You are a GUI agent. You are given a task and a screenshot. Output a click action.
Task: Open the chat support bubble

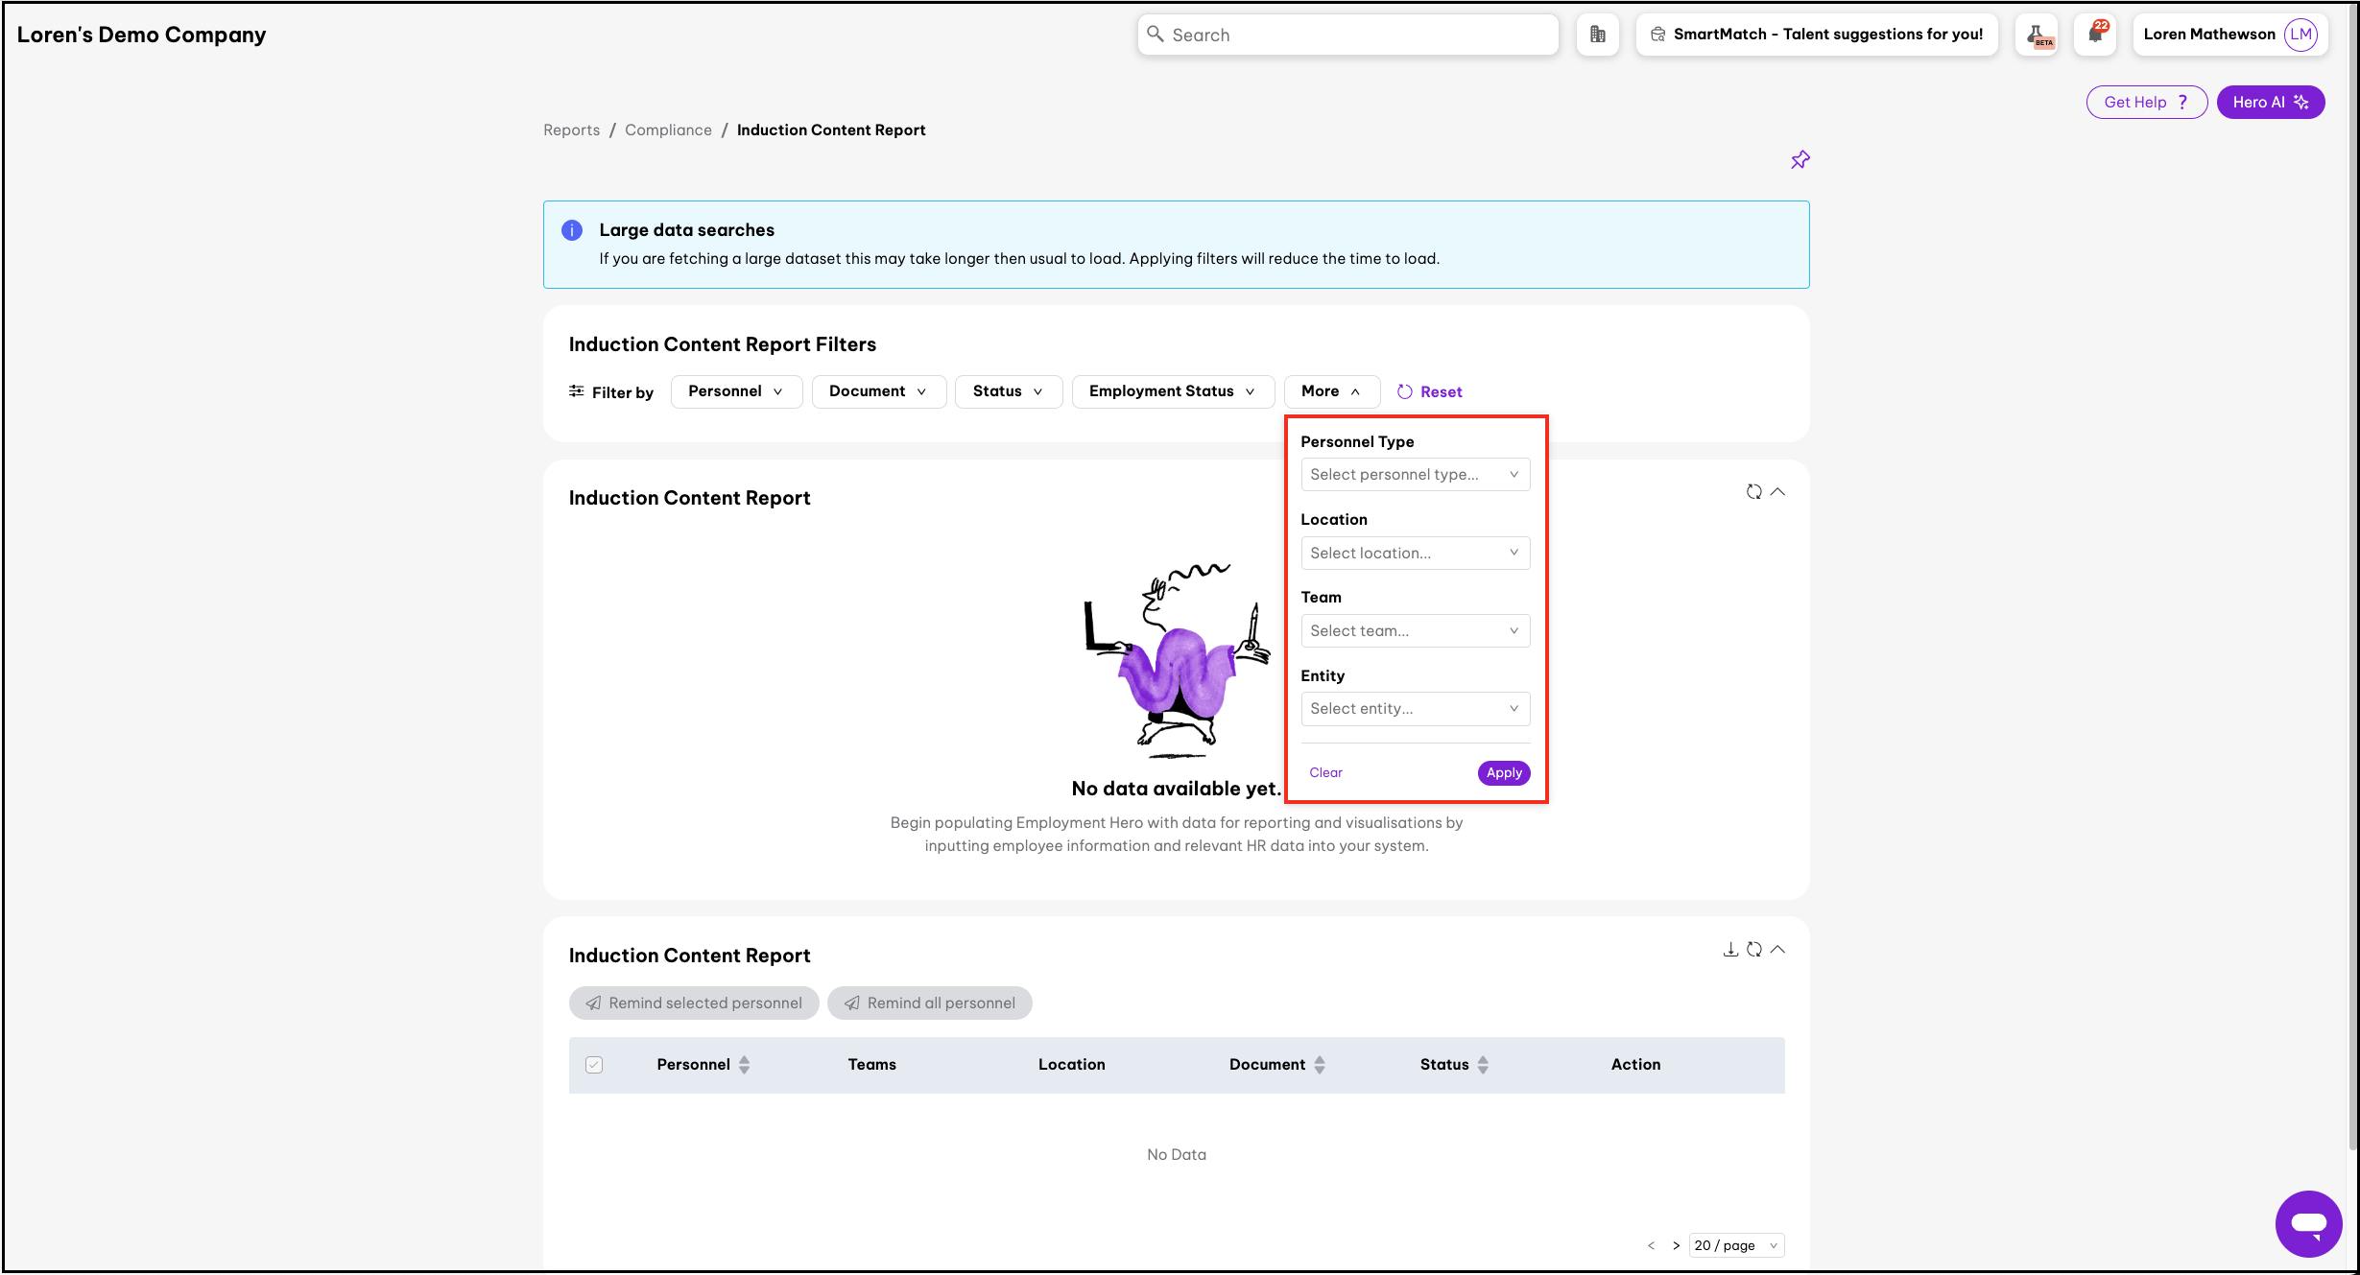coord(2308,1223)
